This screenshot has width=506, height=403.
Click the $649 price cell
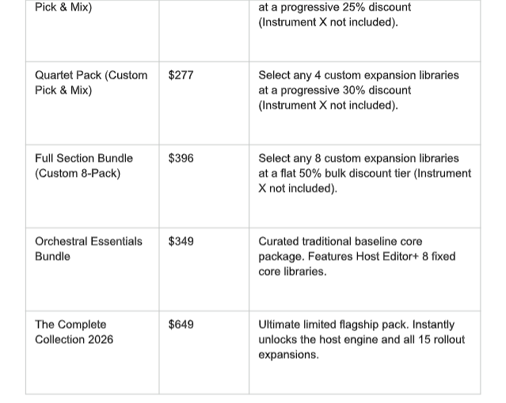[x=204, y=352]
